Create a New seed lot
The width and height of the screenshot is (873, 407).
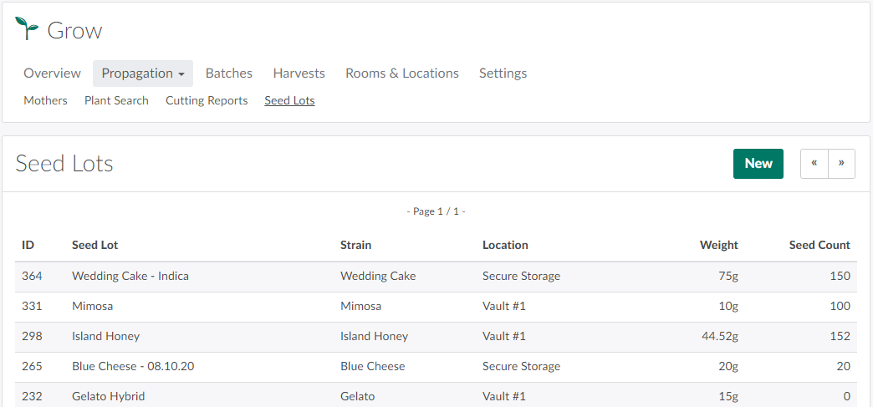758,164
